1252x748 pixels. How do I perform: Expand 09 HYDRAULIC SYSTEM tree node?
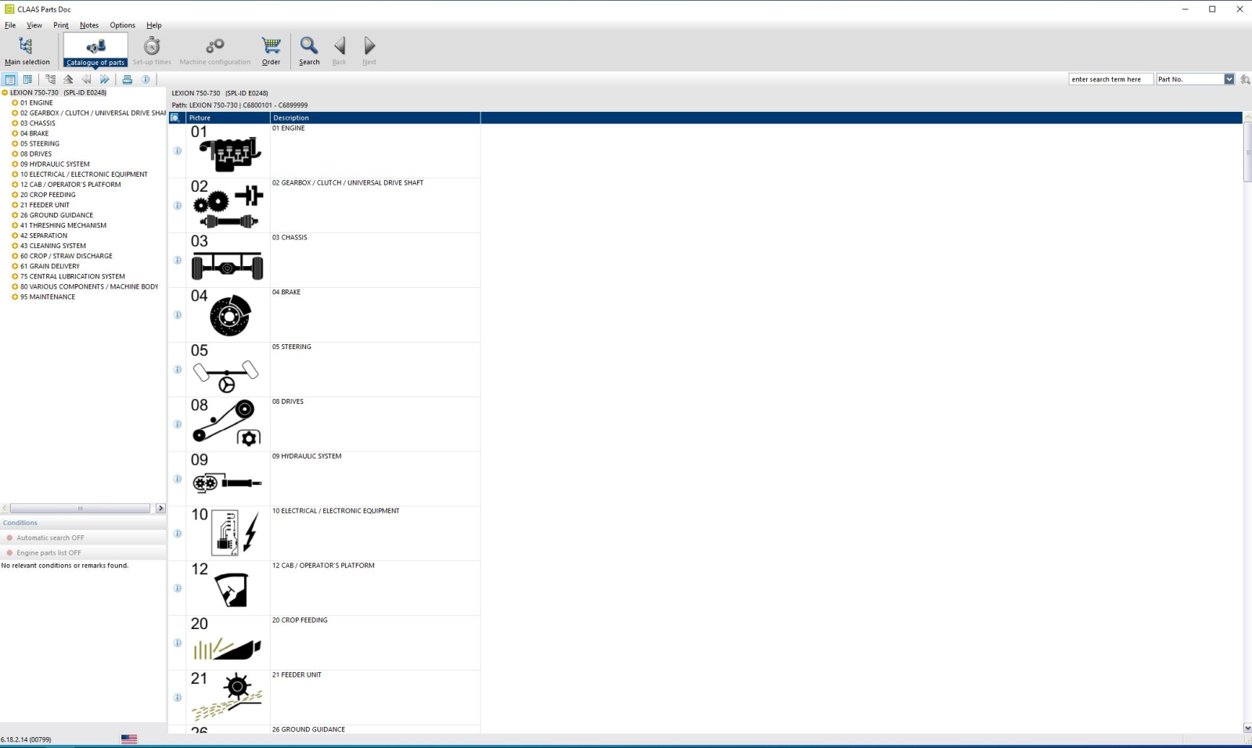(15, 164)
